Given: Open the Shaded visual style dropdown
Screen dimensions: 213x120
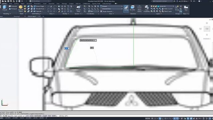Looking at the screenshot, I should click(x=111, y=6).
